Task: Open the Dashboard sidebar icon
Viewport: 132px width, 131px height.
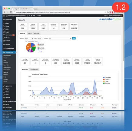Action: click(x=4, y=19)
